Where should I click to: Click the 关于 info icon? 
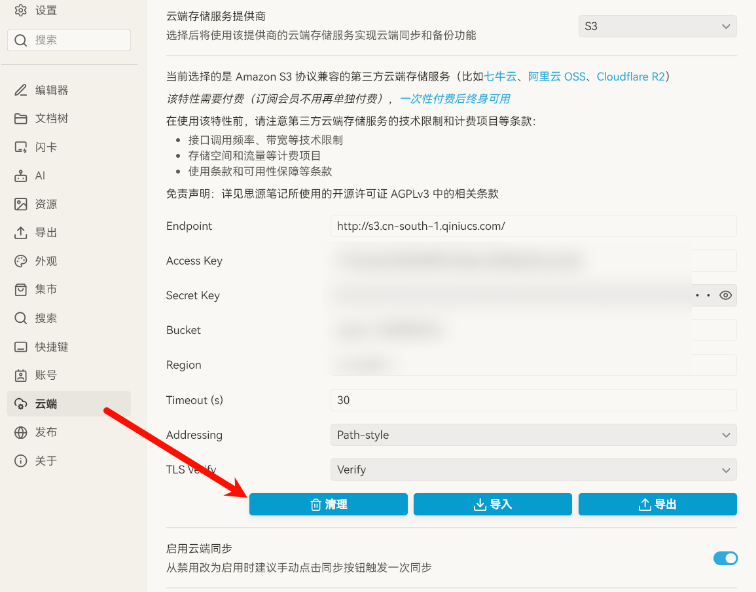click(21, 461)
